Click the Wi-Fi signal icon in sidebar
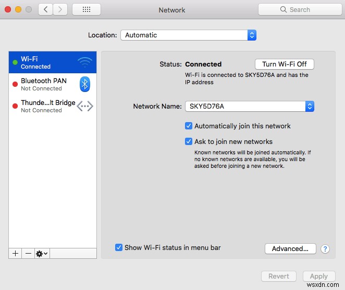Viewport: 345px width, 290px height. (85, 62)
